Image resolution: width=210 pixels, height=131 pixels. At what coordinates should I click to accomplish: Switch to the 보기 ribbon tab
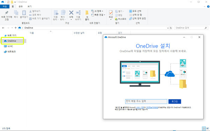coord(29,6)
